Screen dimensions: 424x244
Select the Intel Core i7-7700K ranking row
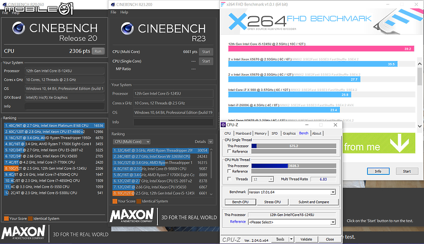[x=54, y=162]
